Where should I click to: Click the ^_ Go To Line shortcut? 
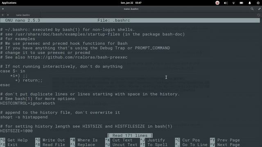[x=191, y=145]
